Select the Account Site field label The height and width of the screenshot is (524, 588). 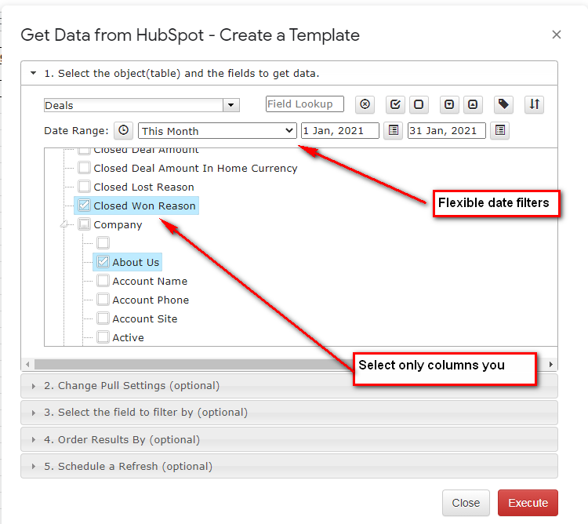coord(145,318)
